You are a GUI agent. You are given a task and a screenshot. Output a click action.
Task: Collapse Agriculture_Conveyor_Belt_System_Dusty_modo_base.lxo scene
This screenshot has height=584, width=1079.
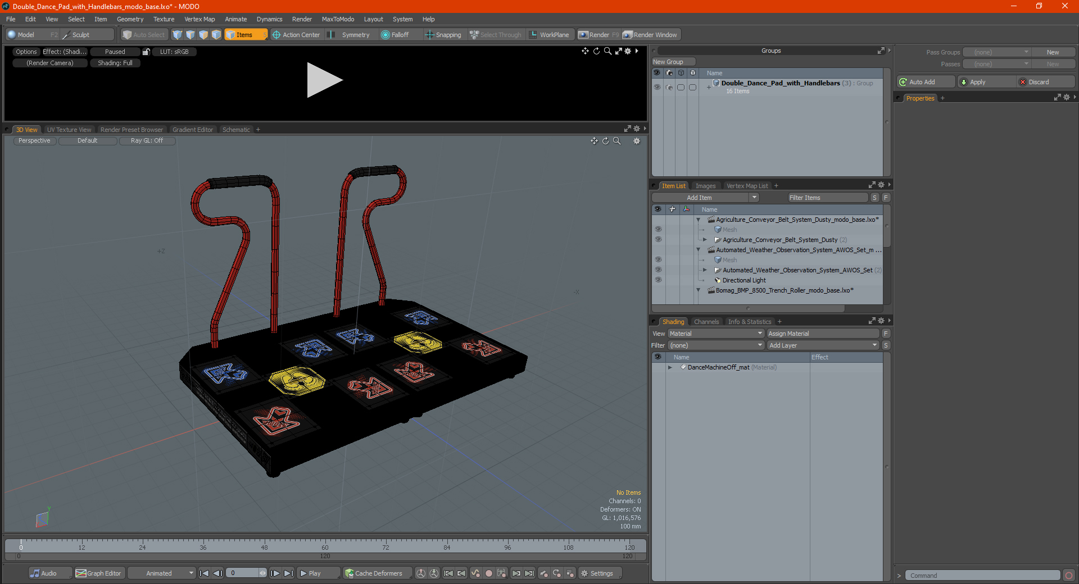699,220
